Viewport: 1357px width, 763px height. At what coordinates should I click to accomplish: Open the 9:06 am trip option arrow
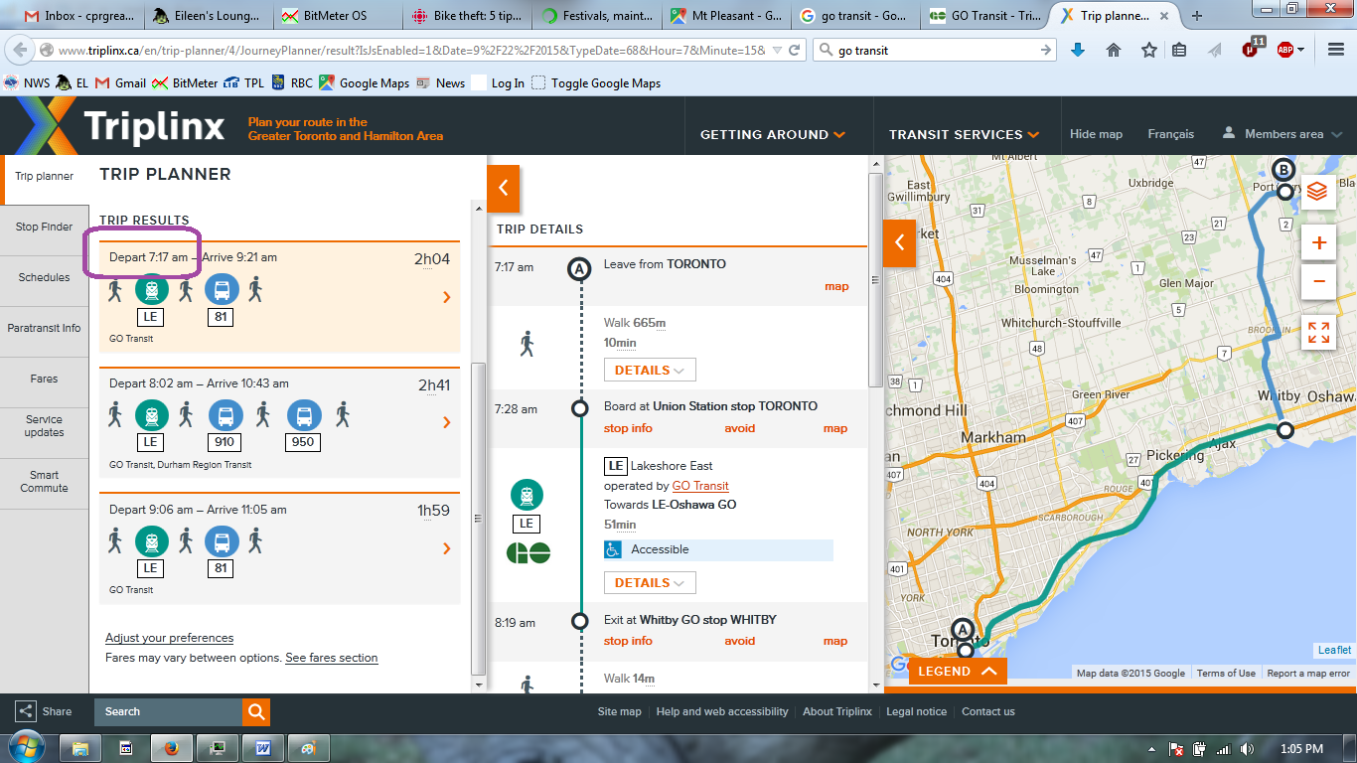[447, 548]
